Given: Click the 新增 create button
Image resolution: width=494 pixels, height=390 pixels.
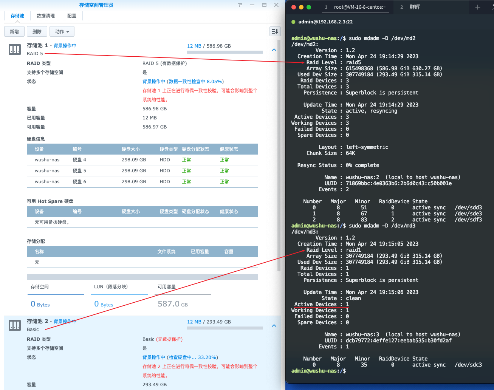Looking at the screenshot, I should 14,32.
